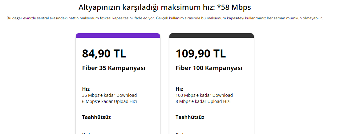Viewport: 340px width, 134px height.
Task: Click the 109,90 TL price
Action: click(x=200, y=53)
